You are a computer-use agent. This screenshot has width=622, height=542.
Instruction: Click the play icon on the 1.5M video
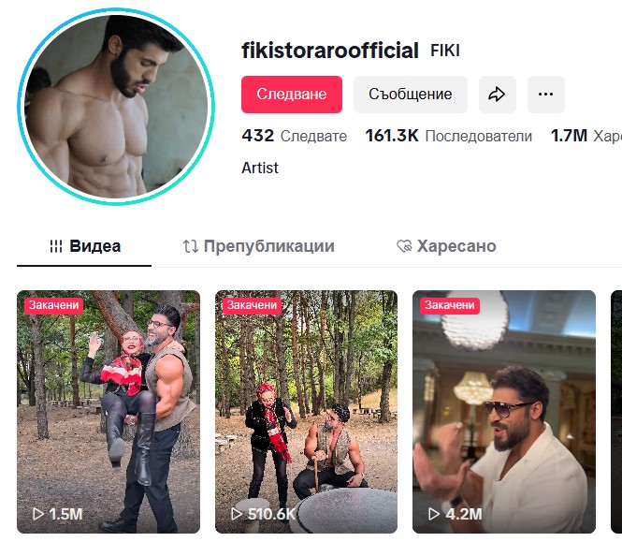pos(38,514)
